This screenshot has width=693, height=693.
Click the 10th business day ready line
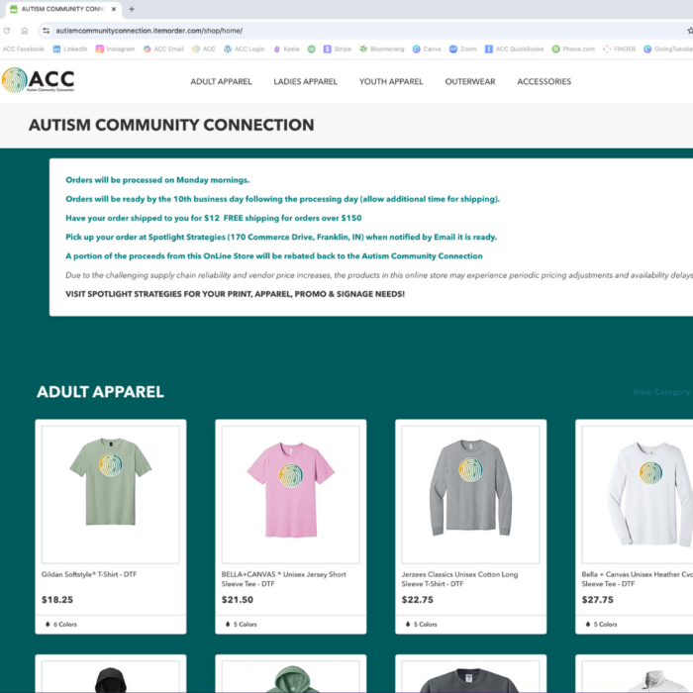click(x=283, y=199)
